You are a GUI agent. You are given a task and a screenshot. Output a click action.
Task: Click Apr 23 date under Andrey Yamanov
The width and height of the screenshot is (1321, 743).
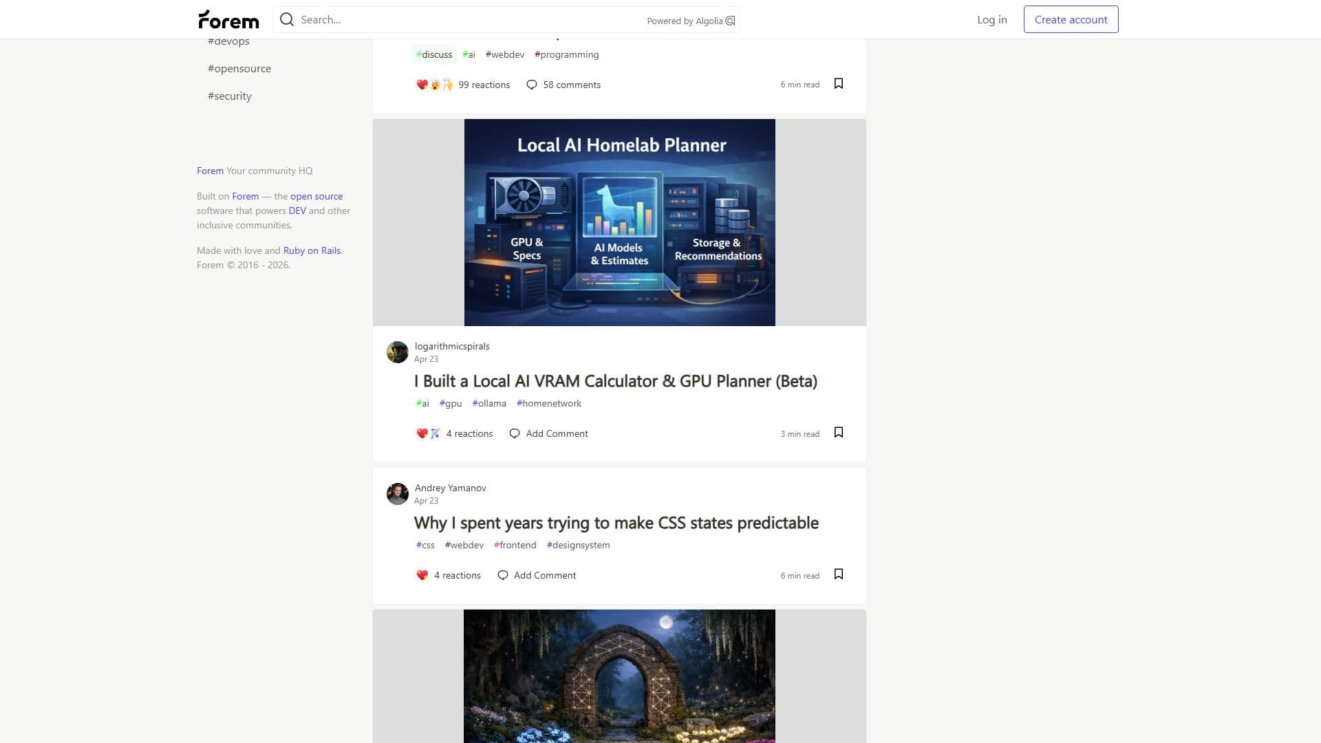(426, 501)
